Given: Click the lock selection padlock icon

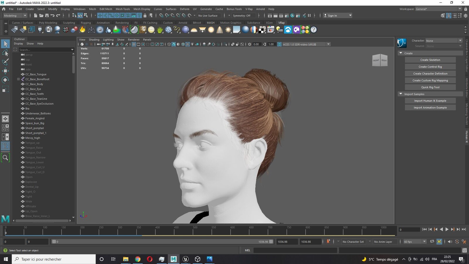Looking at the screenshot, I should tap(145, 16).
